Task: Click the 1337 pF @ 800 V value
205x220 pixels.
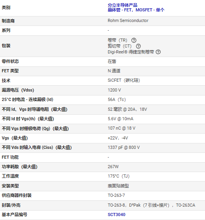Action: pyautogui.click(x=123, y=147)
